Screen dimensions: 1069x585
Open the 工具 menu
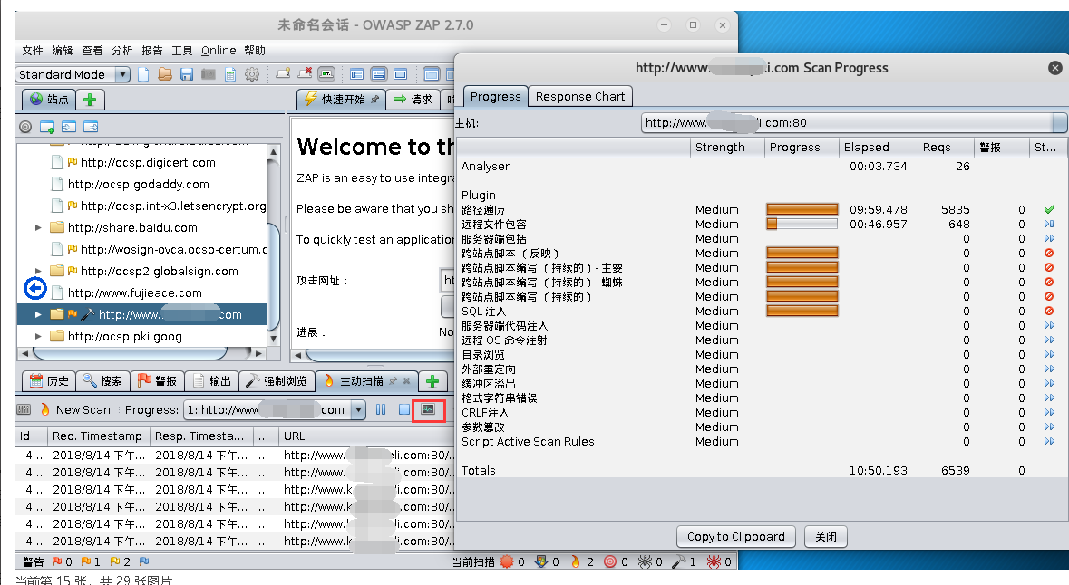pos(182,51)
